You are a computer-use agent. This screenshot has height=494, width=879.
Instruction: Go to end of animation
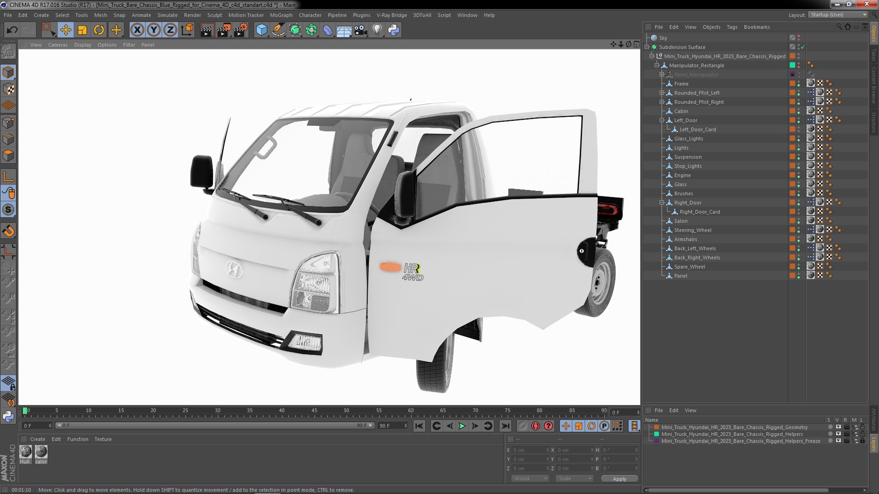tap(505, 426)
